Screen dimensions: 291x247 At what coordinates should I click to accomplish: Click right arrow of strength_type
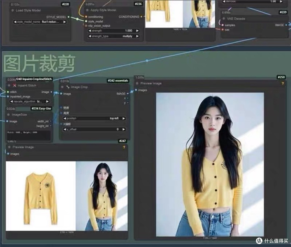(x=137, y=36)
